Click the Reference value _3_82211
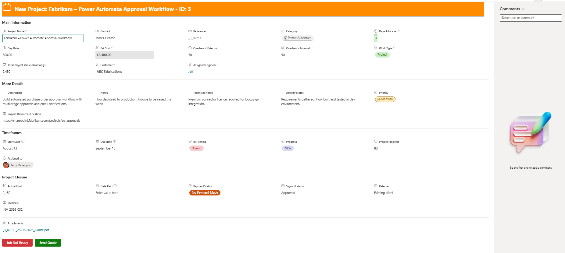 click(x=195, y=38)
